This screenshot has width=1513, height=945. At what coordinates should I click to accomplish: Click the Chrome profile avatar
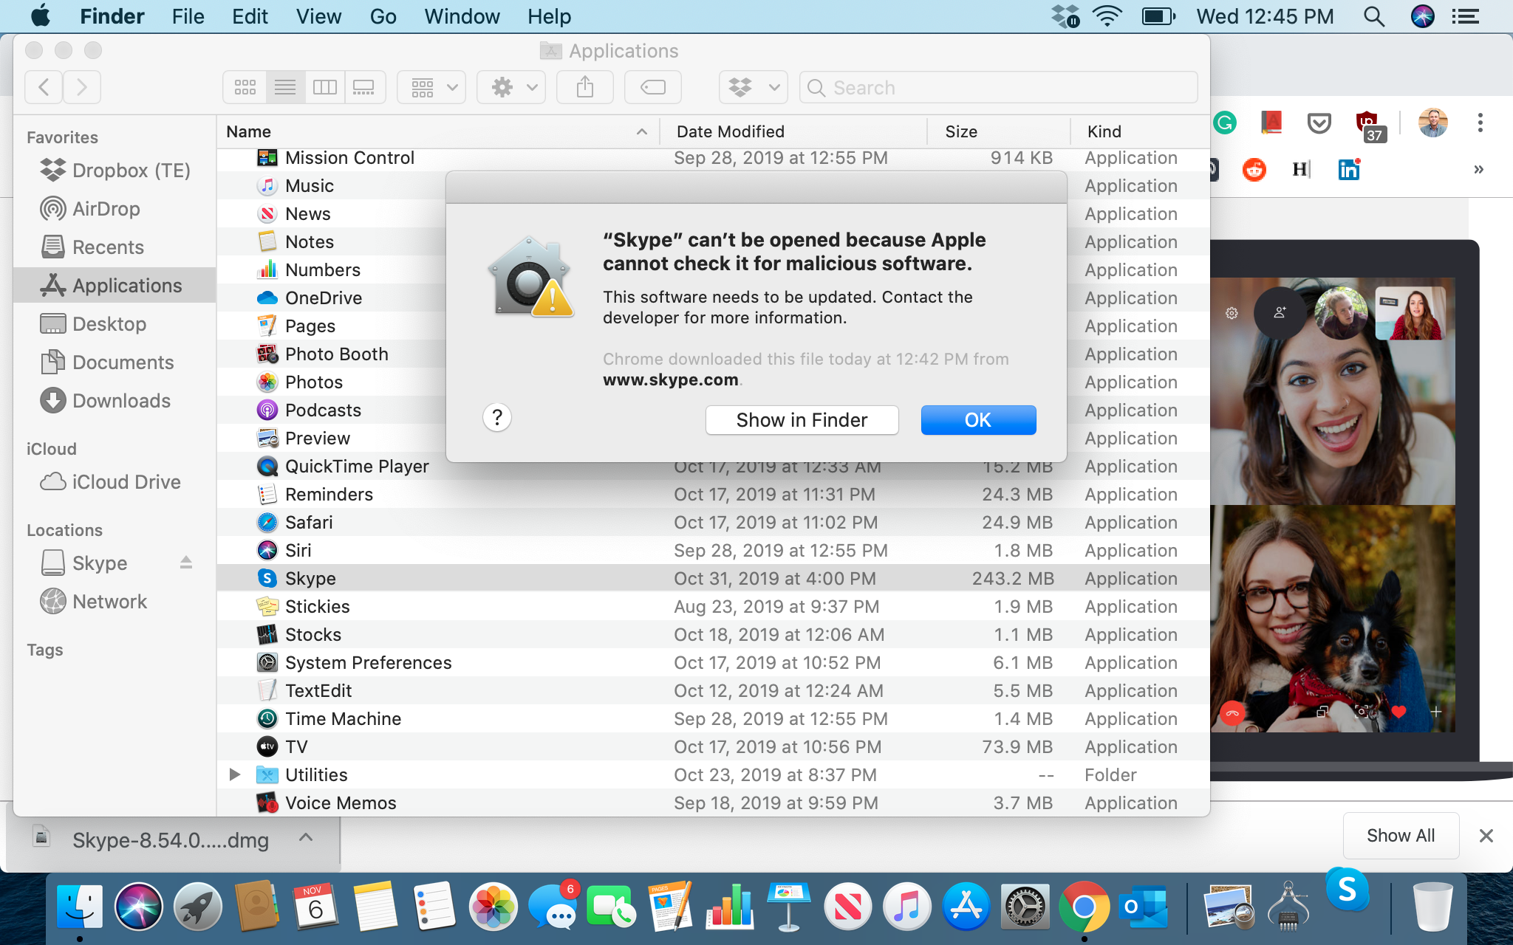(x=1432, y=123)
